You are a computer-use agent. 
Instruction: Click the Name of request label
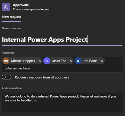pyautogui.click(x=12, y=28)
